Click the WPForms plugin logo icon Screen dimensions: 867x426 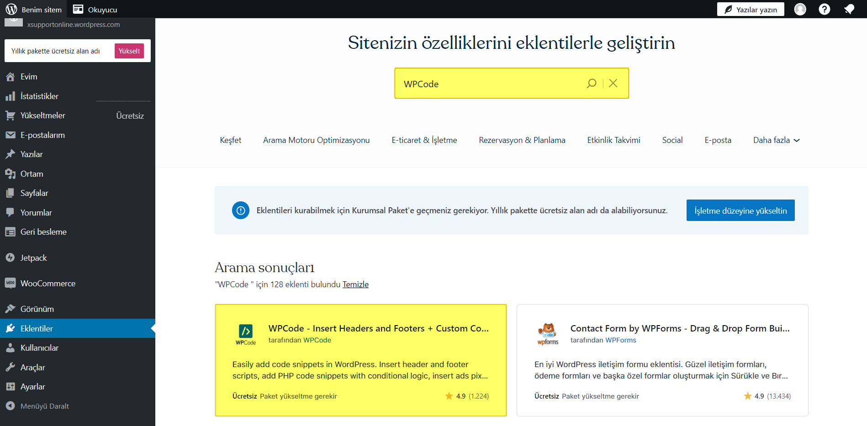(548, 334)
